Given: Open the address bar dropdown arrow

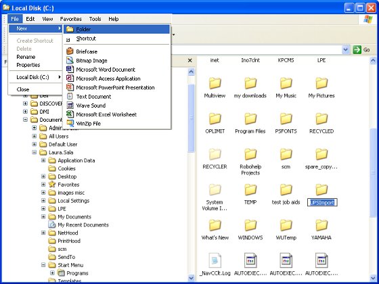Looking at the screenshot, I should point(346,50).
